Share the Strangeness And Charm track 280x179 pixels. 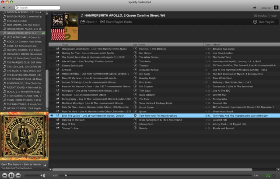coord(58,49)
